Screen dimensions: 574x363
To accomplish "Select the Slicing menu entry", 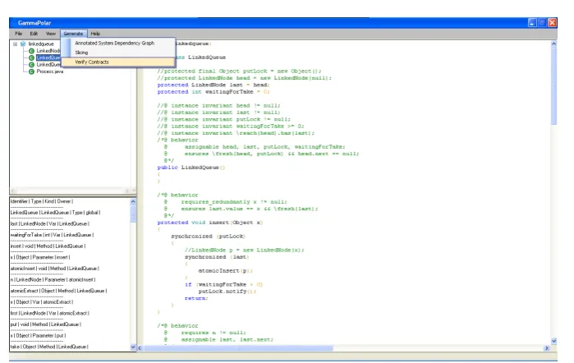I will point(81,53).
